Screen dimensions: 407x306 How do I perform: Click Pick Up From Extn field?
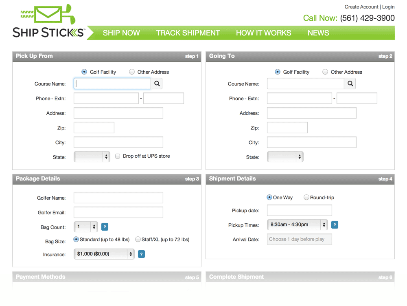pyautogui.click(x=164, y=98)
